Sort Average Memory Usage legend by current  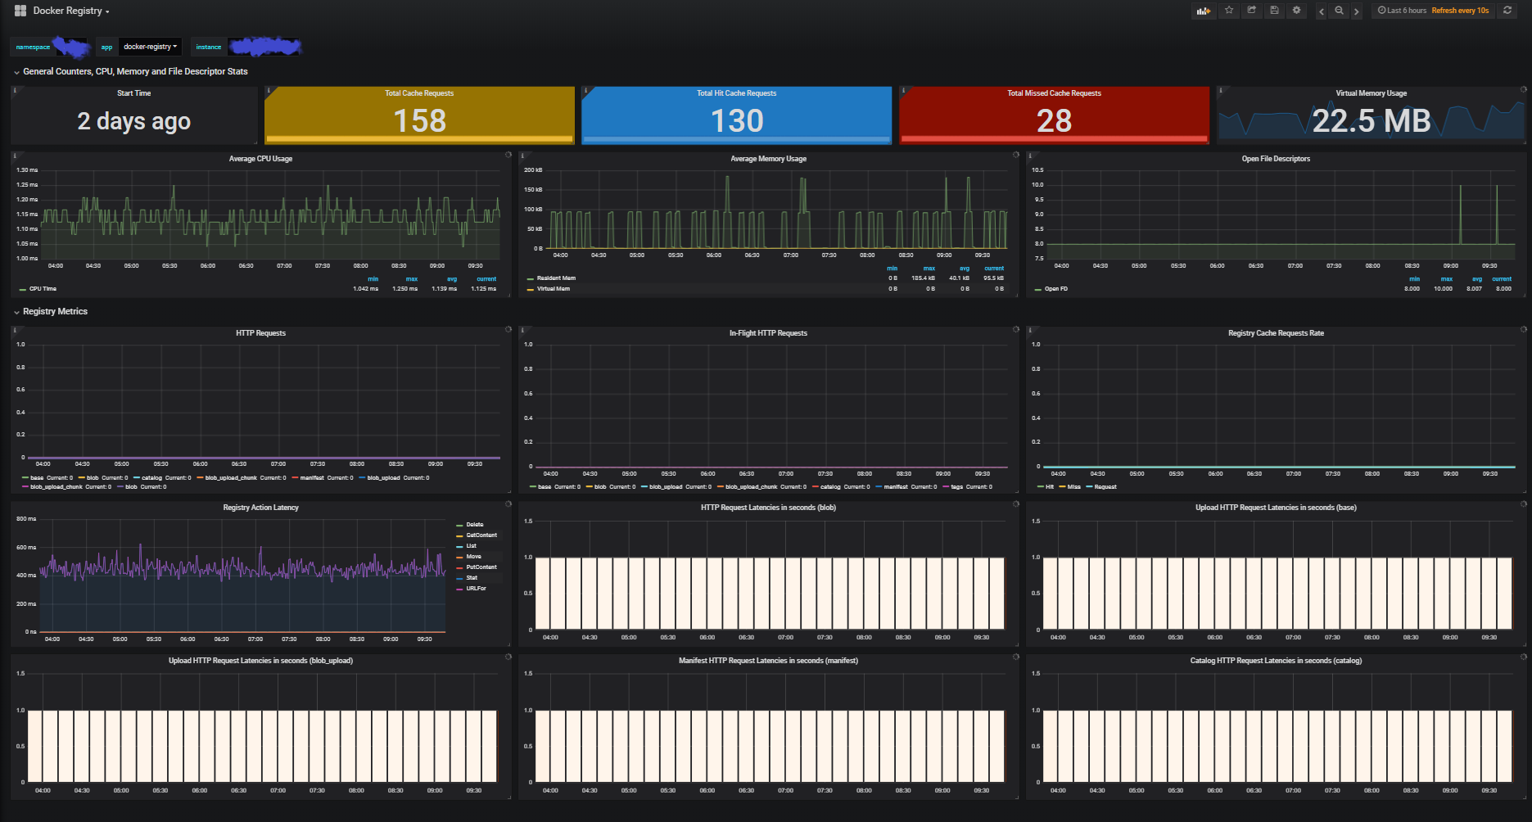click(x=994, y=269)
